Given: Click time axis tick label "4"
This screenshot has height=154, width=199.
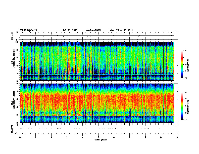Looking at the screenshot, I should [x=83, y=137].
